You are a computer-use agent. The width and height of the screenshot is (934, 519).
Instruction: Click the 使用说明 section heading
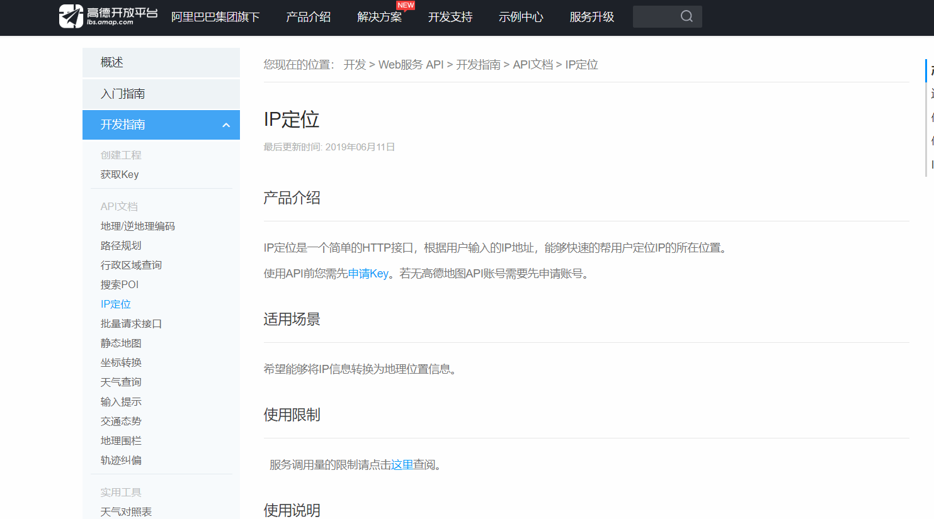[x=292, y=510]
